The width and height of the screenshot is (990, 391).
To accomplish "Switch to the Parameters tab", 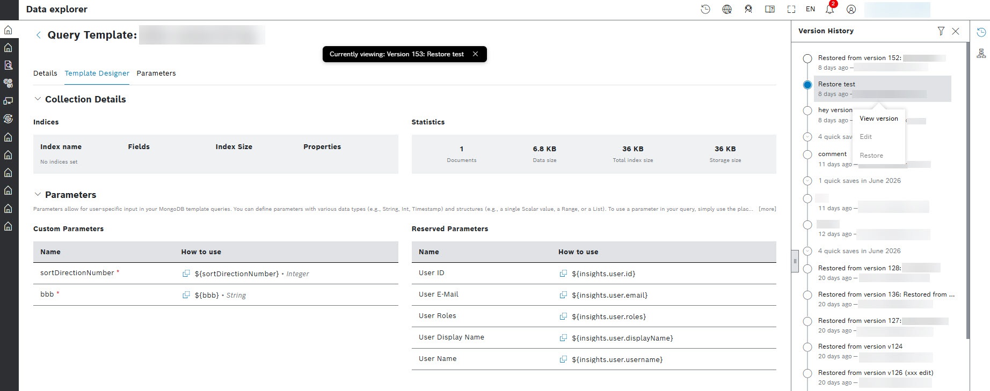I will [x=156, y=73].
